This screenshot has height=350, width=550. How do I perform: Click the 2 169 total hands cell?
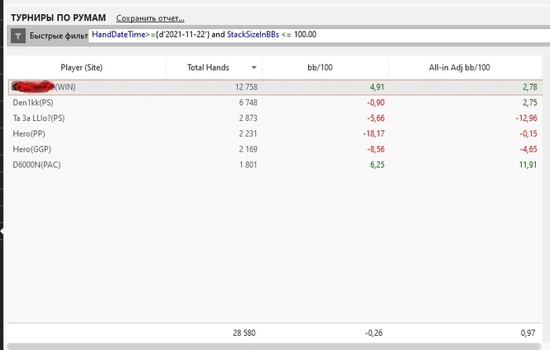tap(248, 149)
